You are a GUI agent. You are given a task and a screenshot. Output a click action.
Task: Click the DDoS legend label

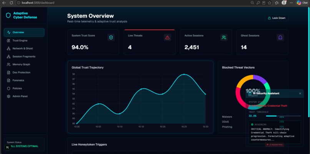pos(225,122)
